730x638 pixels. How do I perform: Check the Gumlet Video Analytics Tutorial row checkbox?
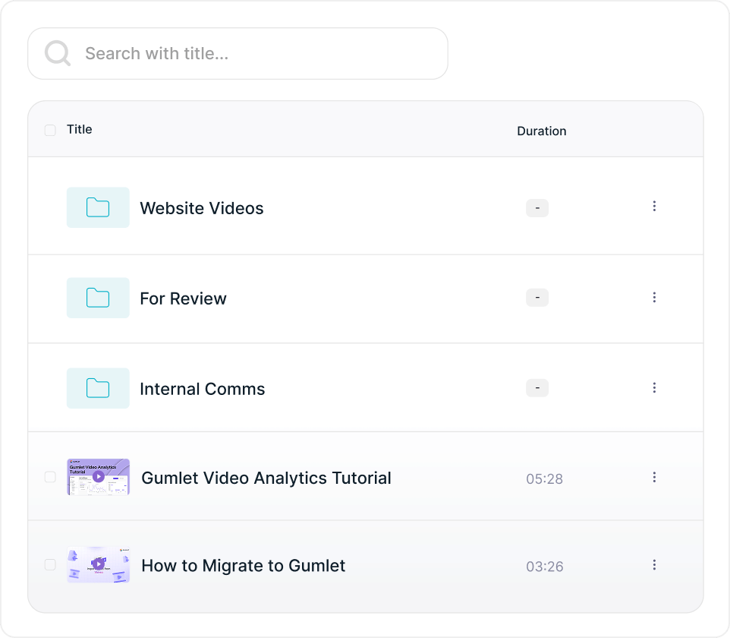(50, 477)
